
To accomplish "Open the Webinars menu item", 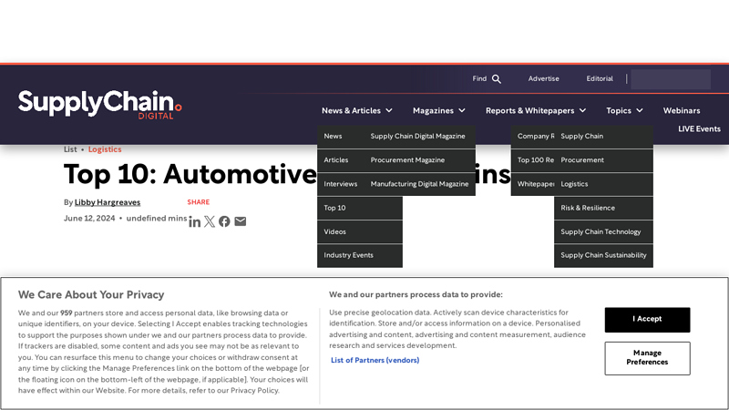I will tap(682, 110).
